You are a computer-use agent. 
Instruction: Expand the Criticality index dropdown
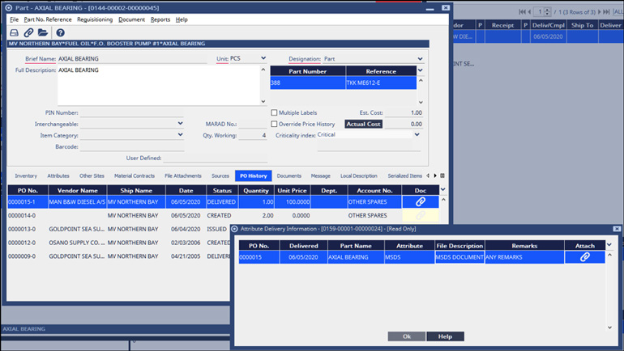point(417,135)
